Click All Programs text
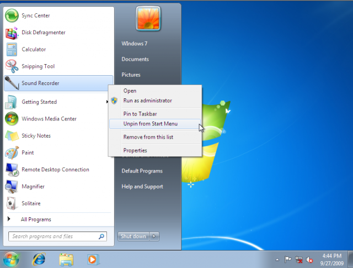Screen dimensions: 353x268 coord(36,219)
